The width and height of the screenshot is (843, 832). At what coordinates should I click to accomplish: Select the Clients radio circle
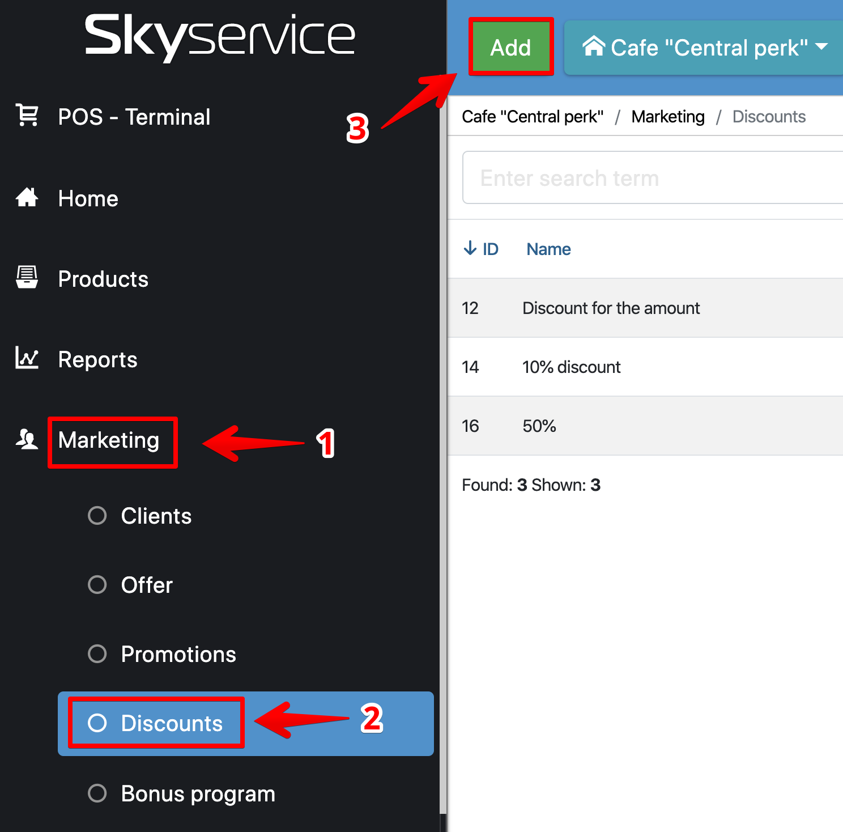pos(97,516)
